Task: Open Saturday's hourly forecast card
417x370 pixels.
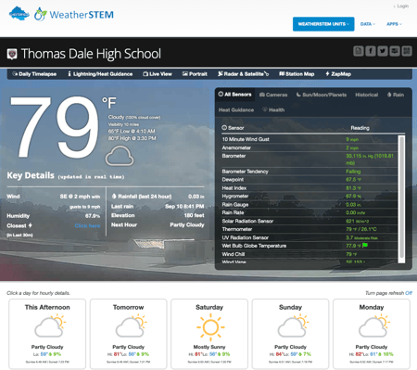Action: point(209,334)
